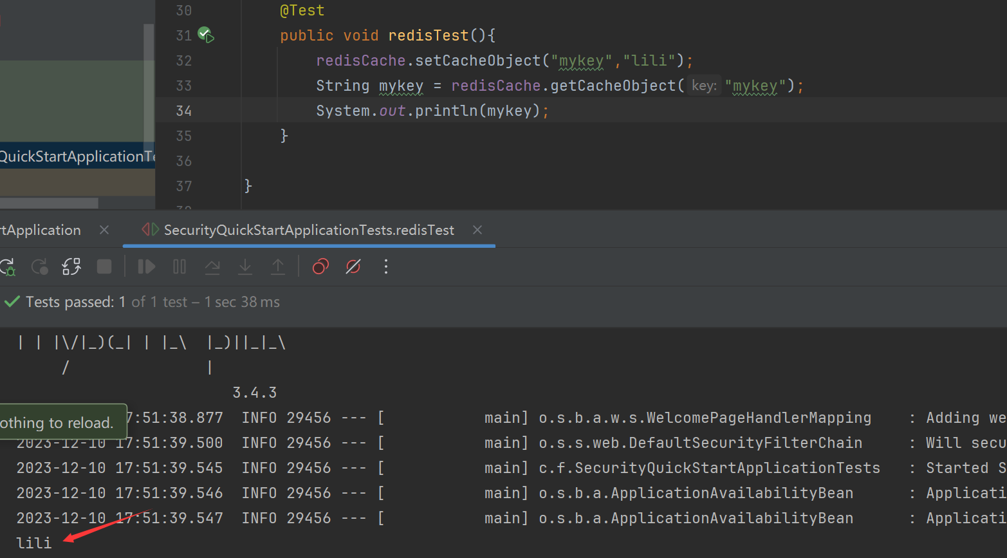Image resolution: width=1007 pixels, height=558 pixels.
Task: Rerun the debug session
Action: pos(8,266)
